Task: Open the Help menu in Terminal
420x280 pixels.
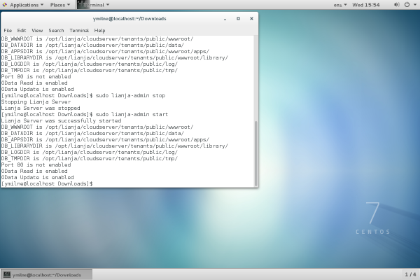Action: (x=100, y=30)
